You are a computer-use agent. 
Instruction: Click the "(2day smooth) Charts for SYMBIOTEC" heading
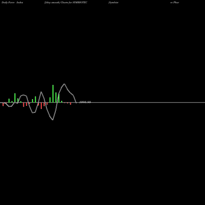(x=66, y=2)
